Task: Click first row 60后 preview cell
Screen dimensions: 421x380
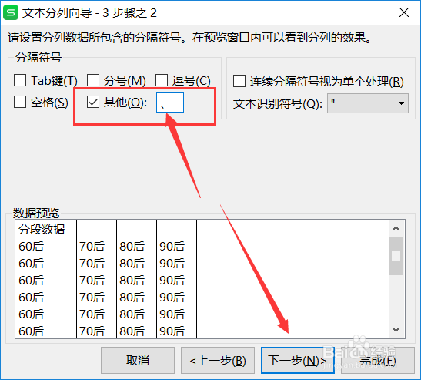Action: pos(31,247)
